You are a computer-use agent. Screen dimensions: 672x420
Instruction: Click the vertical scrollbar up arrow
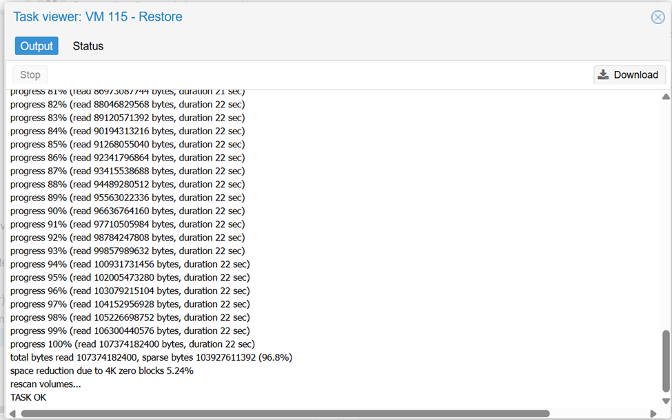tap(666, 97)
